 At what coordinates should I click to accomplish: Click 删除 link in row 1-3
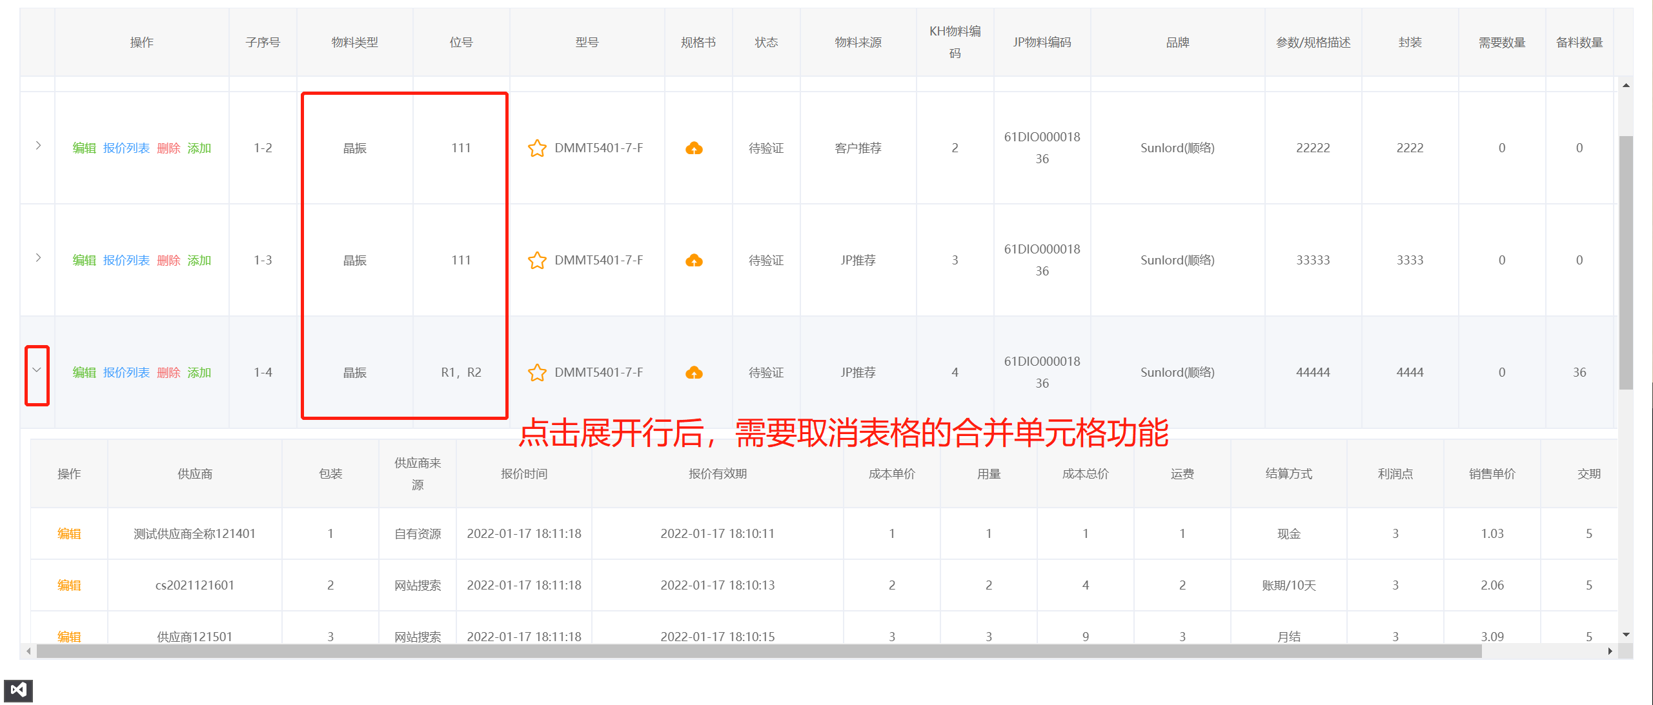[x=168, y=261]
